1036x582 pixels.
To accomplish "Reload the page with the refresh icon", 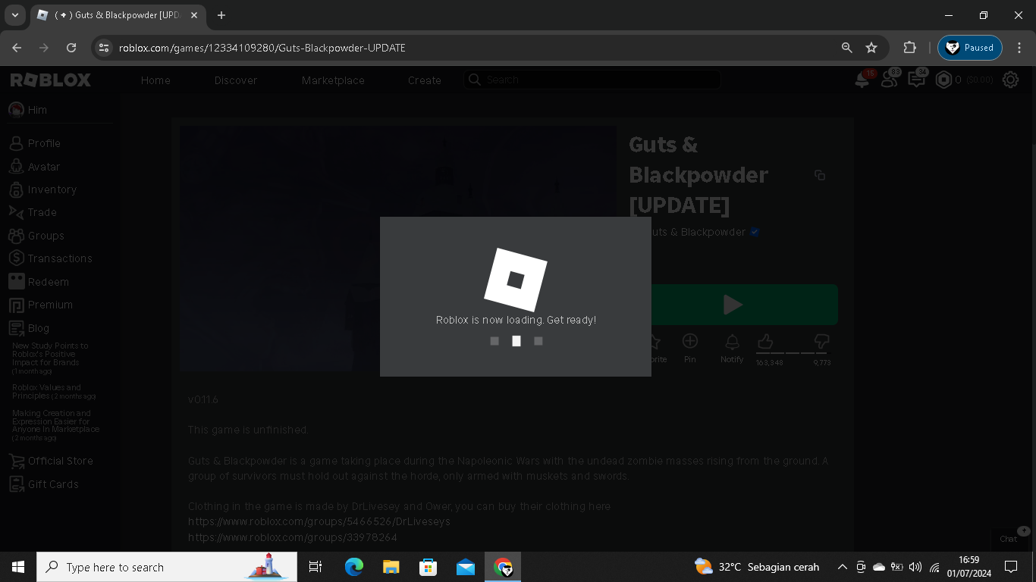I will coord(71,48).
